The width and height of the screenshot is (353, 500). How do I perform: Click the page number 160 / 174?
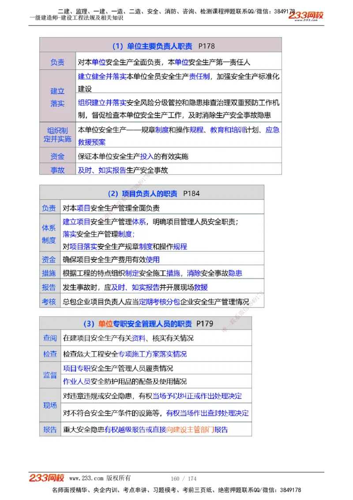tap(184, 478)
